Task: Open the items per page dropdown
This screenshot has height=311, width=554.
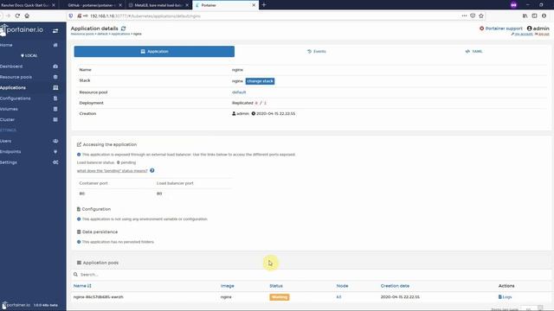Action: tap(531, 309)
